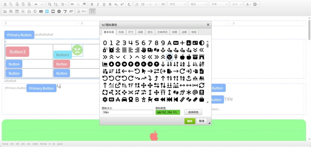Click the round plus icon in toolbar
This screenshot has width=311, height=147.
click(59, 12)
